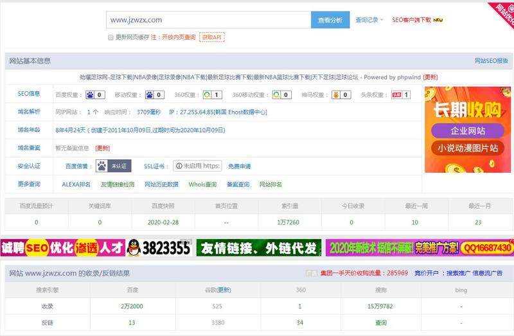514x336 pixels.
Task: Open 诚聘SEO优化渗透人才 banner
Action: tap(63, 248)
